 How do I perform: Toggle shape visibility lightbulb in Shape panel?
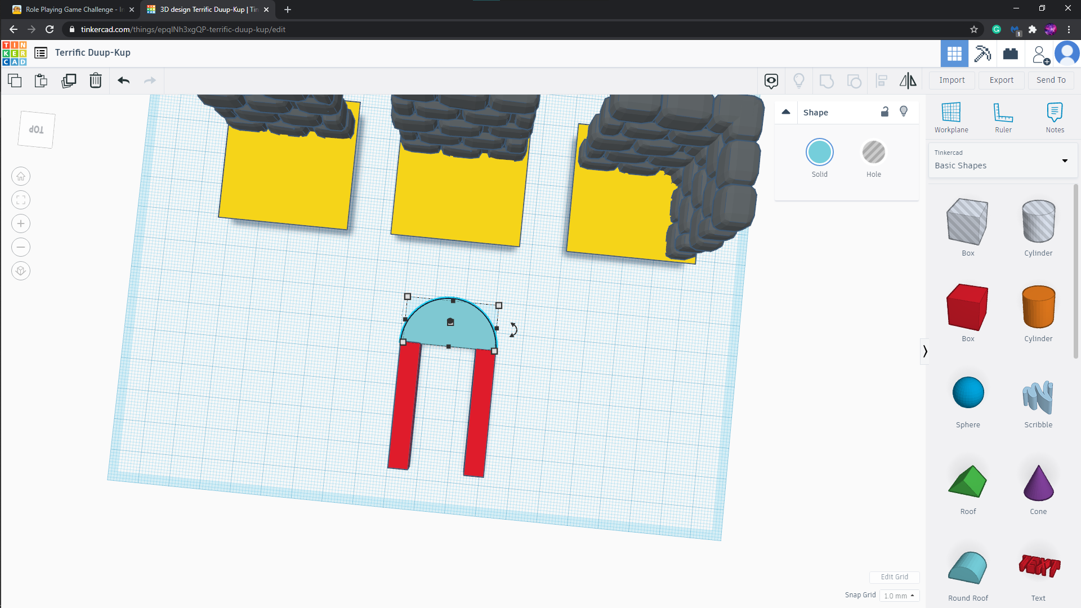point(904,111)
